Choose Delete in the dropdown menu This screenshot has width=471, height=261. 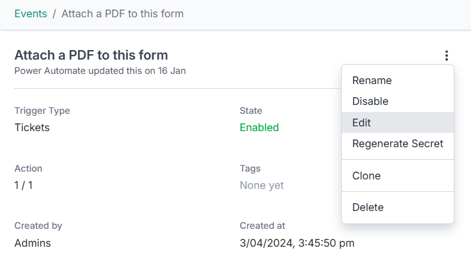click(x=367, y=207)
